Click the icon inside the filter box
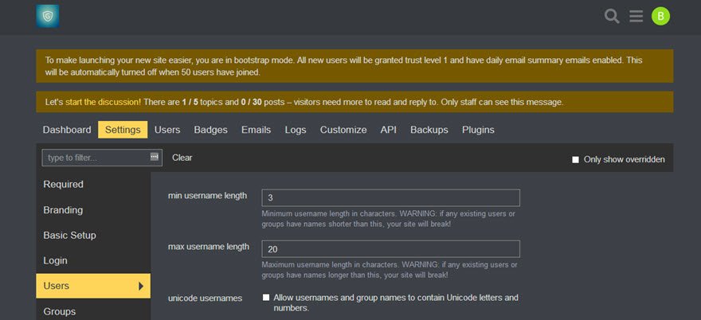Viewport: 701px width, 320px height. [x=155, y=157]
